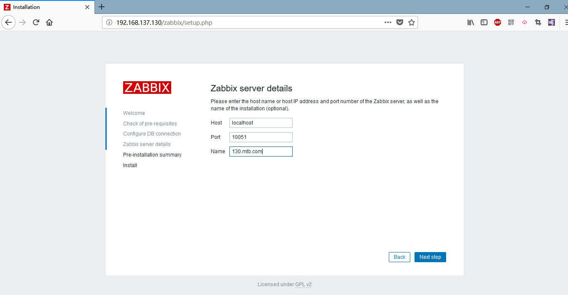Click the pink cloud extension icon
Screen dimensions: 568x295
[x=525, y=22]
